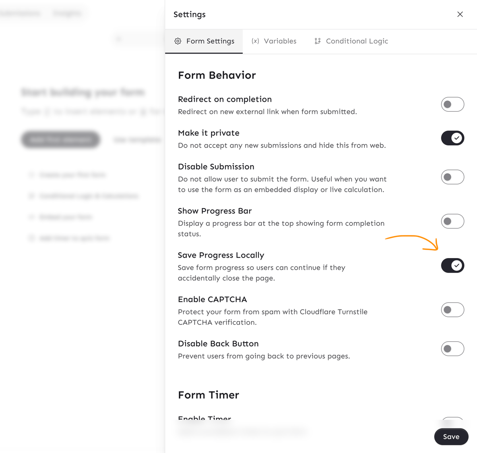Switch to the Conditional Logic tab
This screenshot has height=453, width=477.
click(x=357, y=41)
